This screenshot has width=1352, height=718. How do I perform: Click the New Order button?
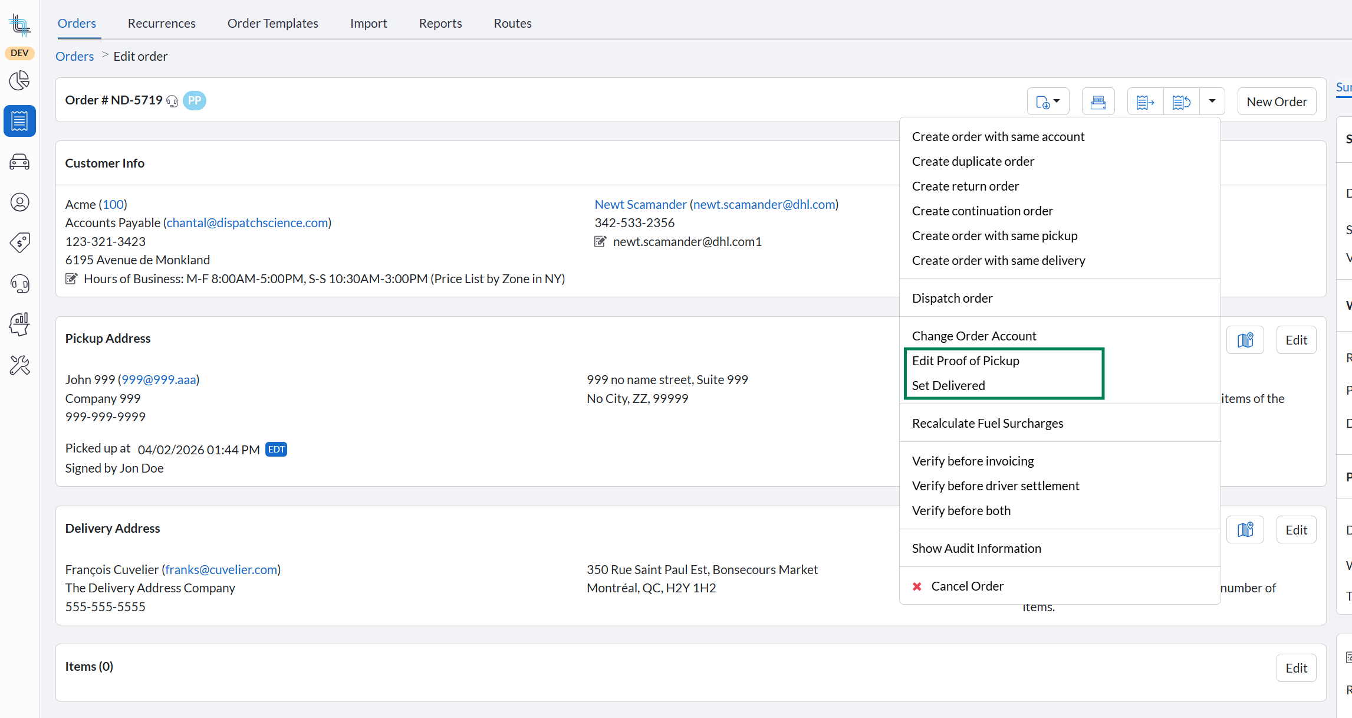(x=1276, y=102)
